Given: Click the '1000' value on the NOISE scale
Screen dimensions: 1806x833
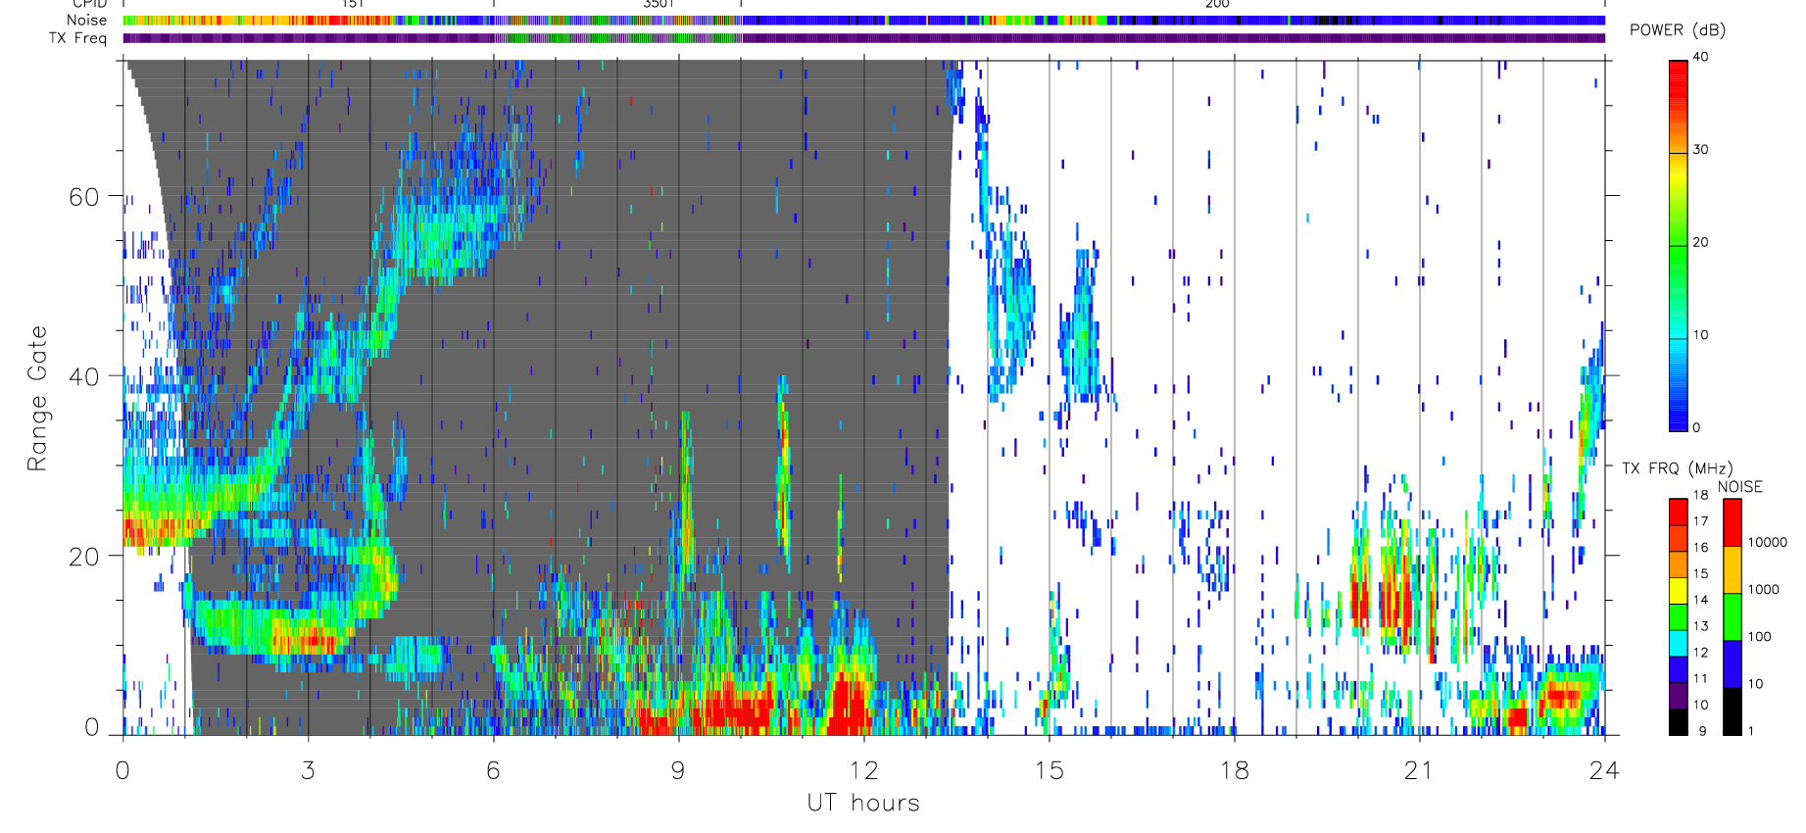Looking at the screenshot, I should [x=1764, y=589].
